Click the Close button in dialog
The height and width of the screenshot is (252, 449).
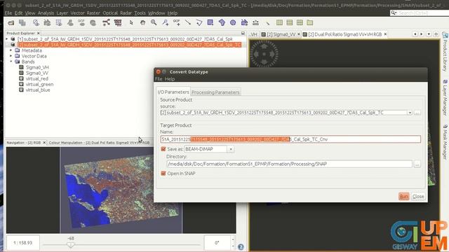418,197
